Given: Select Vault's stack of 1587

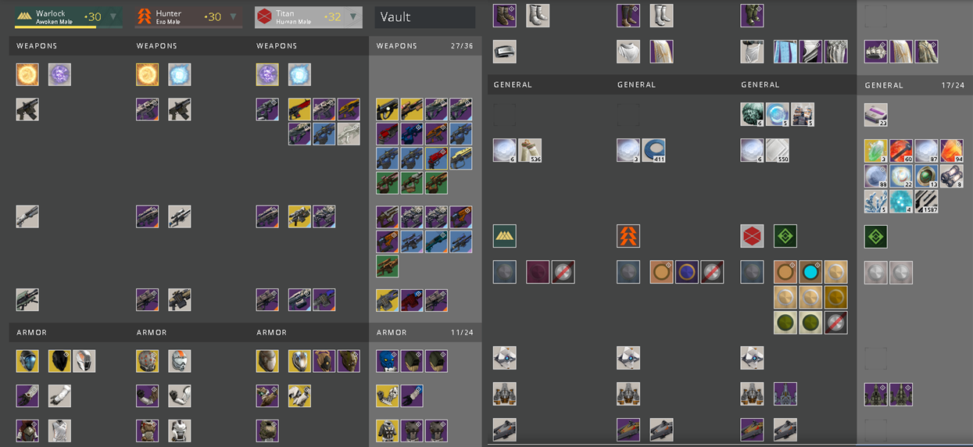Looking at the screenshot, I should pos(926,201).
